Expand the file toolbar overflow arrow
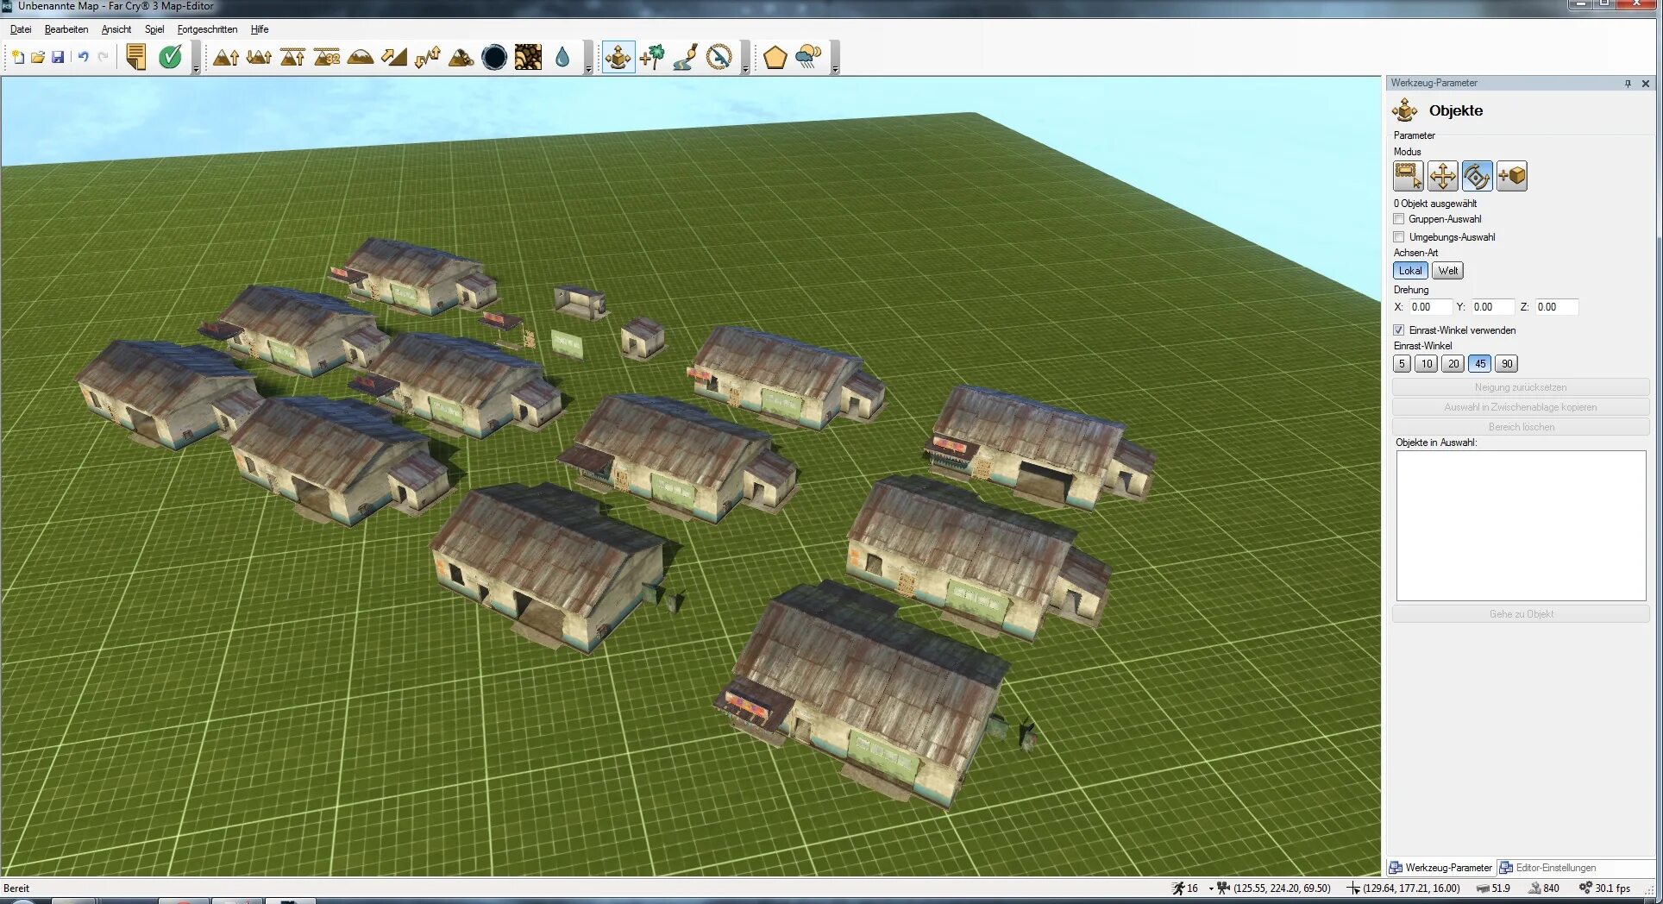The image size is (1663, 904). tap(197, 68)
